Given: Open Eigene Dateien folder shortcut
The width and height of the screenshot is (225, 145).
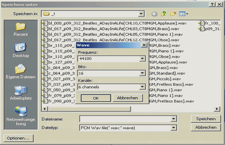Looking at the screenshot, I should tap(21, 71).
